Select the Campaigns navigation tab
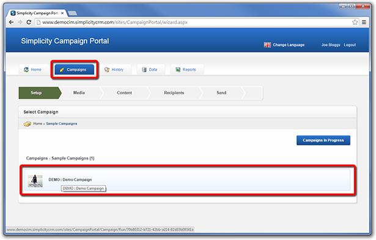Screen dimensions: 376x240 (75, 70)
